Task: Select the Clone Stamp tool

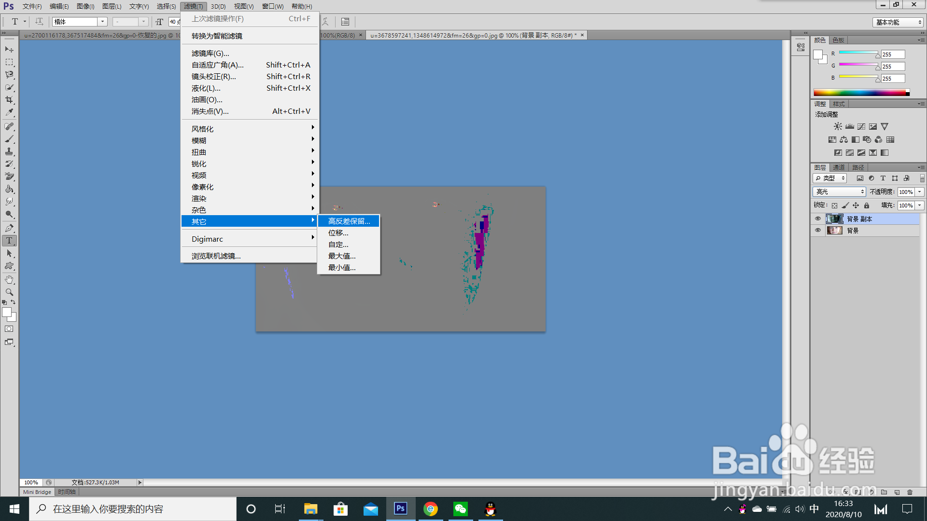Action: pos(9,151)
